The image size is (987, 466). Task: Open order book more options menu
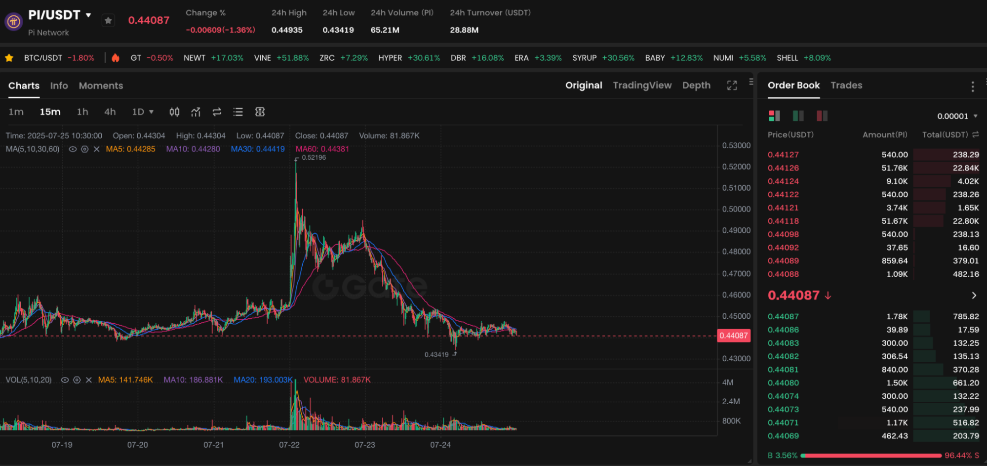973,86
